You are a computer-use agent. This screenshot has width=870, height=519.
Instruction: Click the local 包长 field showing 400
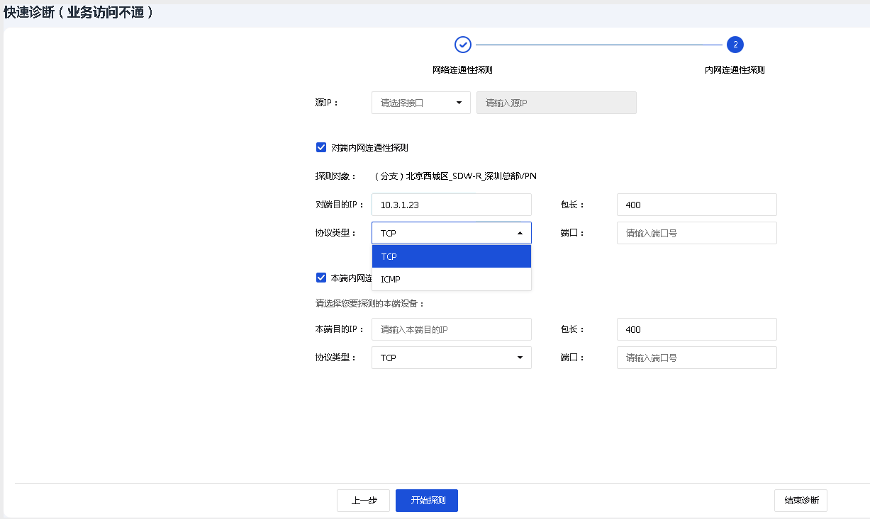pyautogui.click(x=696, y=329)
